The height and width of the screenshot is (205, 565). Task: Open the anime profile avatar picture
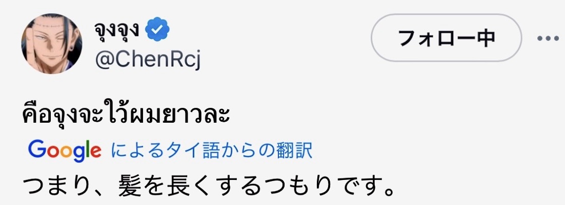(x=52, y=43)
